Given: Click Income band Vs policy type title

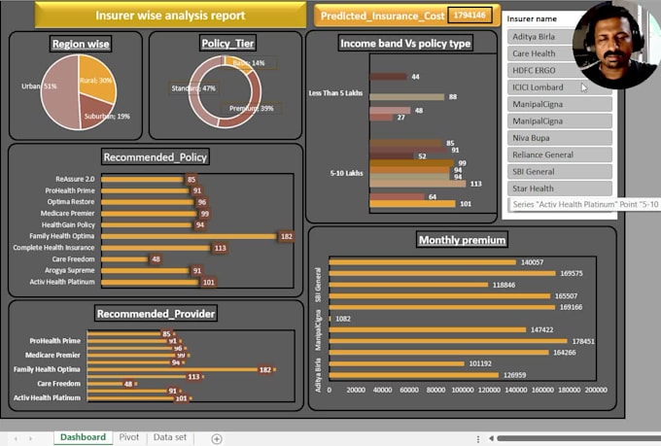Looking at the screenshot, I should pyautogui.click(x=405, y=44).
